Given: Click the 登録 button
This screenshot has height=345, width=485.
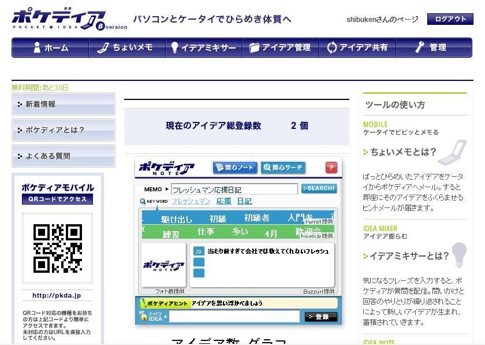Looking at the screenshot, I should (321, 317).
